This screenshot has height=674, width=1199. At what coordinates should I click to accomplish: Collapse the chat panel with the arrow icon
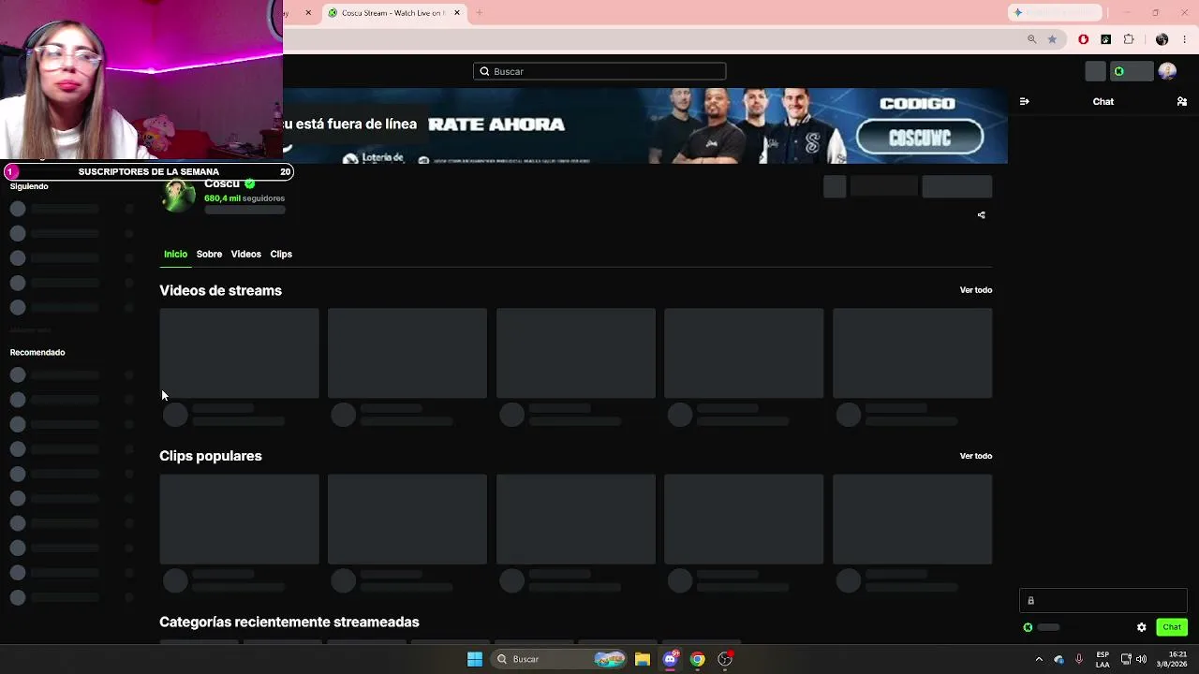[x=1024, y=101]
